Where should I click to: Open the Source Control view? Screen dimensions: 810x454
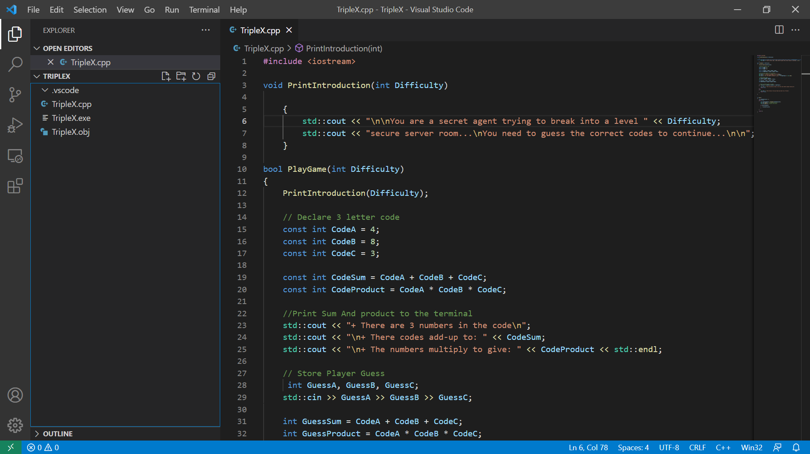coord(15,95)
